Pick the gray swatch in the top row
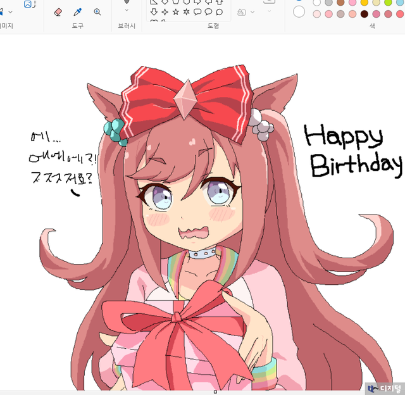 tap(328, 3)
